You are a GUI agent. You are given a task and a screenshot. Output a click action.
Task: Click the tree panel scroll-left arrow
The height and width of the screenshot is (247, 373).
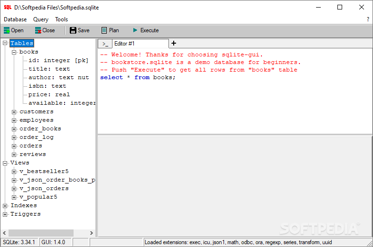click(4, 233)
